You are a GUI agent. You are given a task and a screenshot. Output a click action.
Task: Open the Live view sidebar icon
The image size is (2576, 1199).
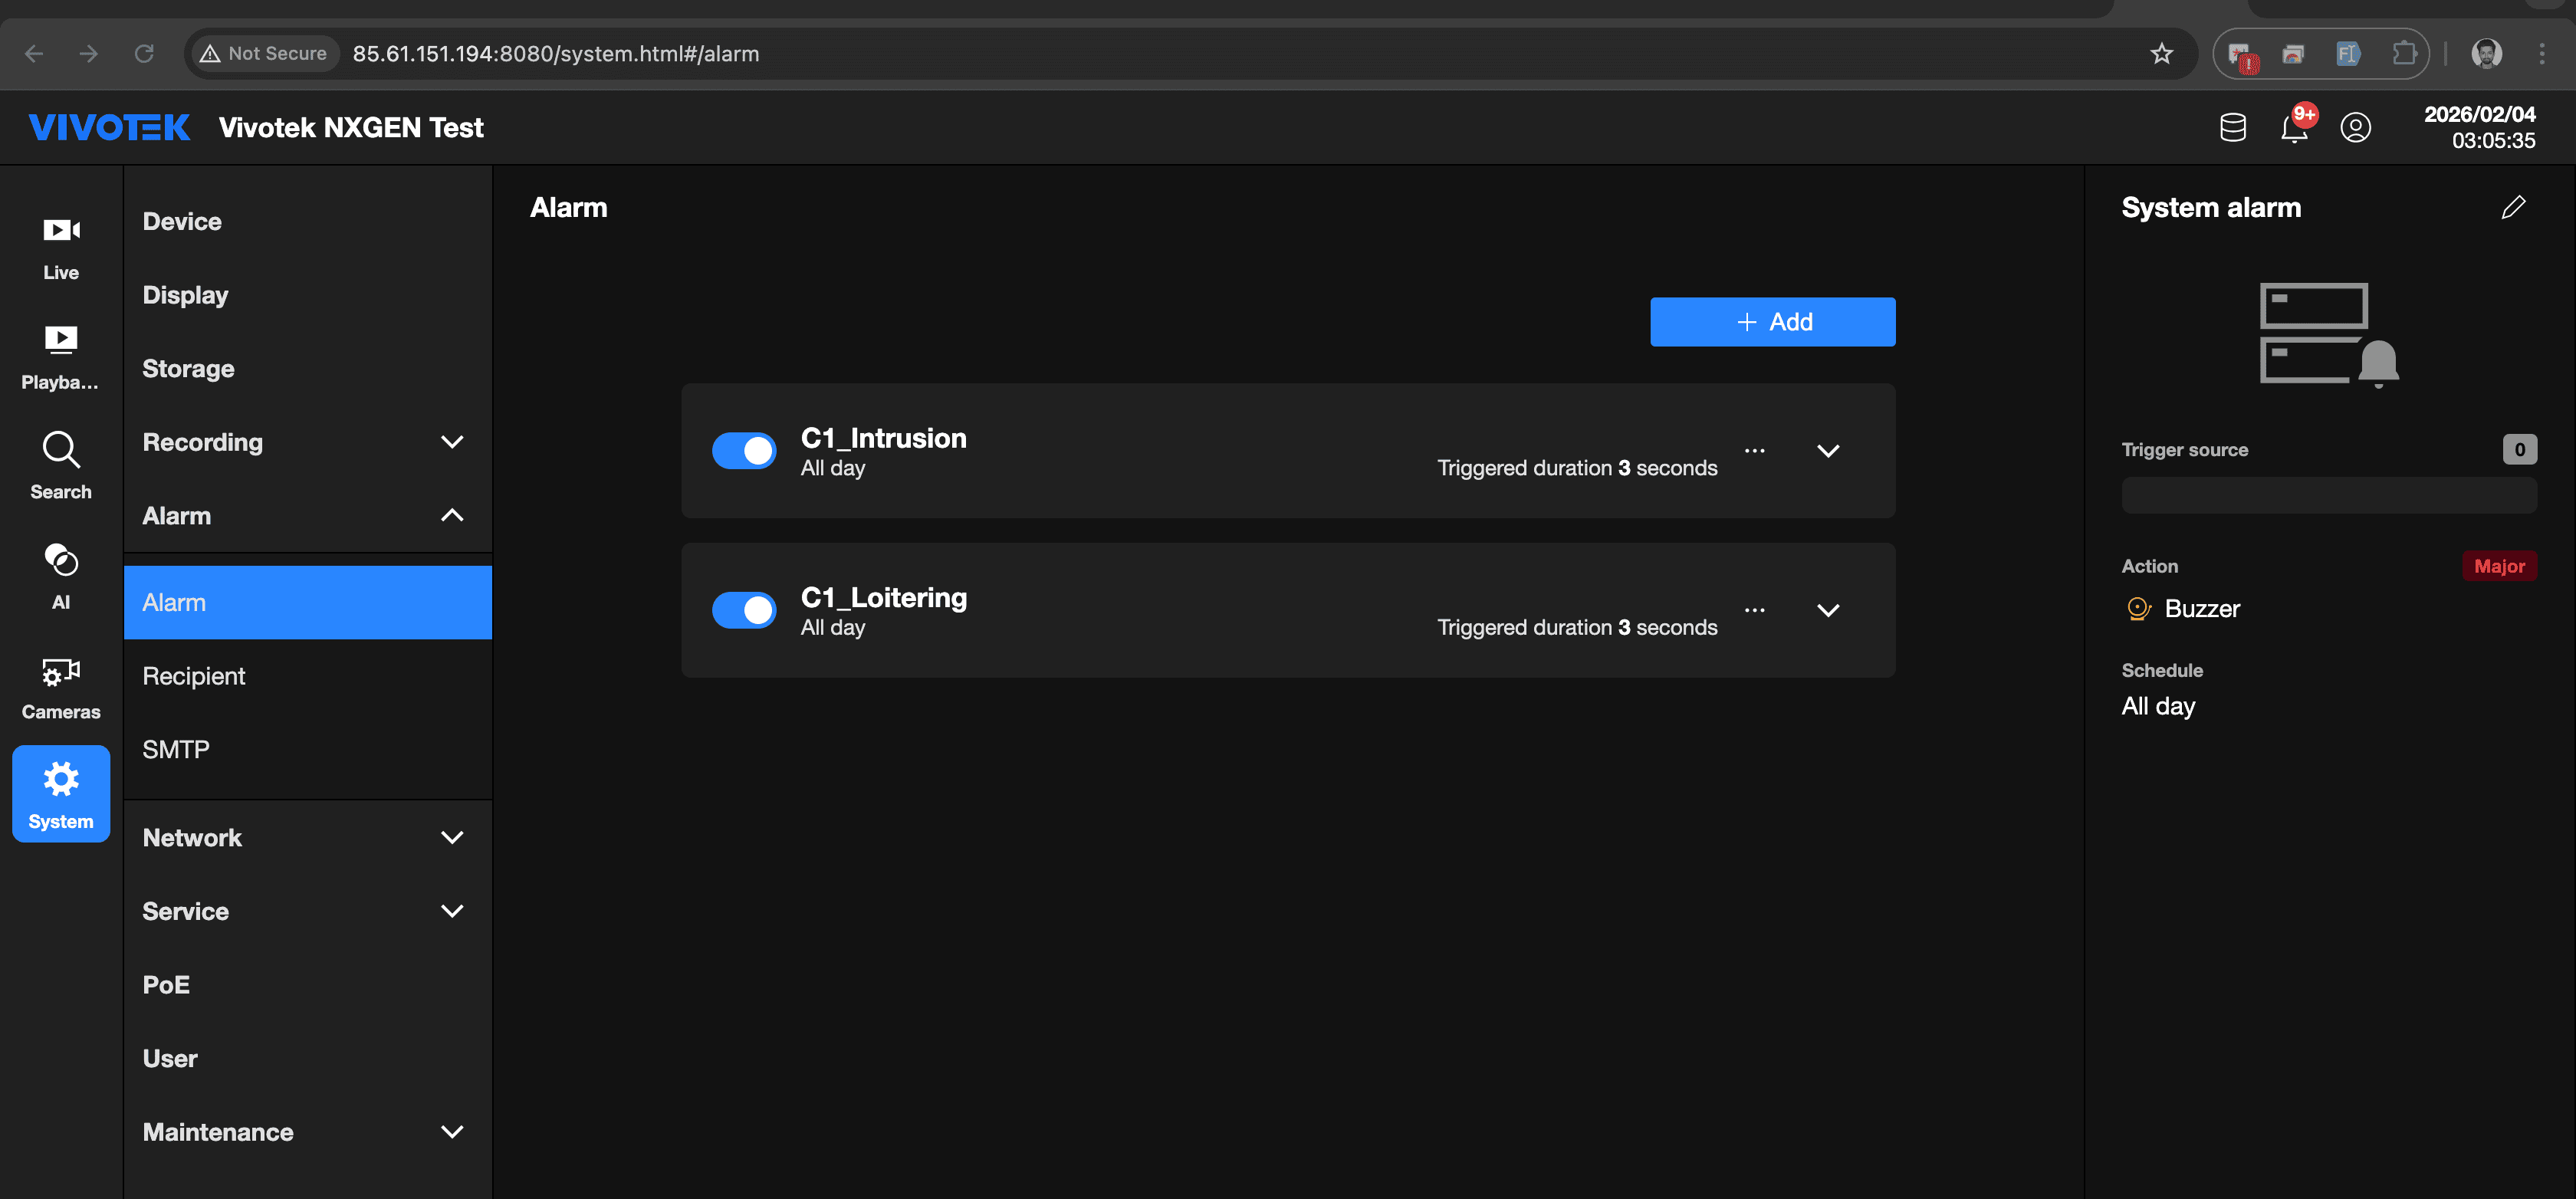(61, 246)
